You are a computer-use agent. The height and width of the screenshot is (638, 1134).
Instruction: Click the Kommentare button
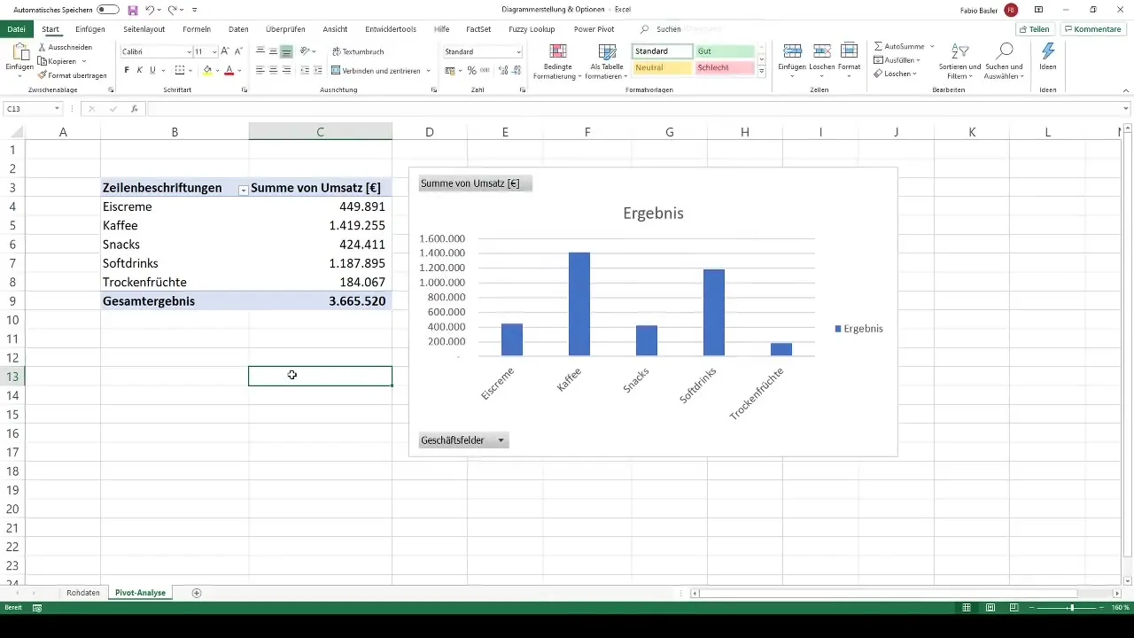(1091, 28)
